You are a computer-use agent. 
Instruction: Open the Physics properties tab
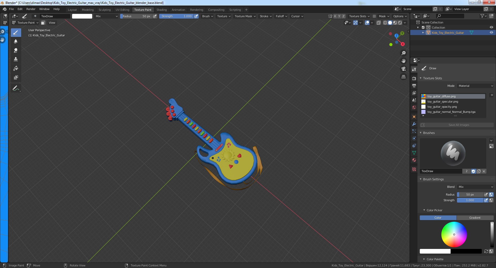click(x=414, y=138)
